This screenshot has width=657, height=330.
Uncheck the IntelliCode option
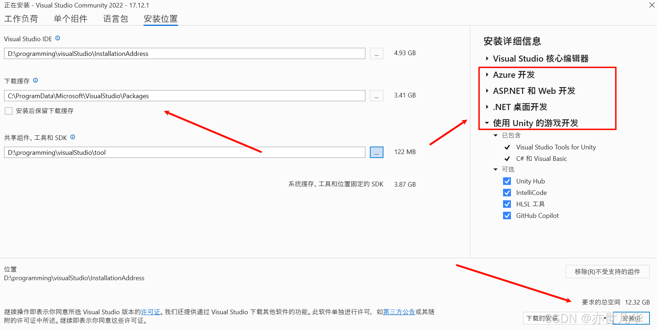pos(507,193)
